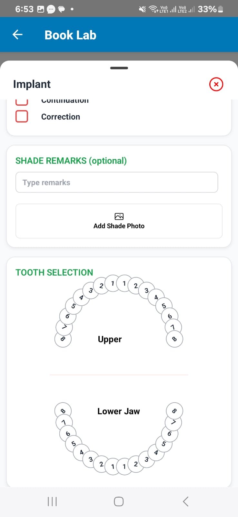The image size is (238, 517).
Task: Select lower left tooth number 8
Action: point(63,411)
